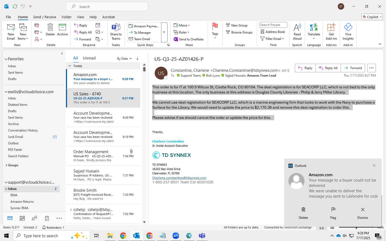
Task: Open Zoom from the Windows taskbar
Action: pos(176,236)
